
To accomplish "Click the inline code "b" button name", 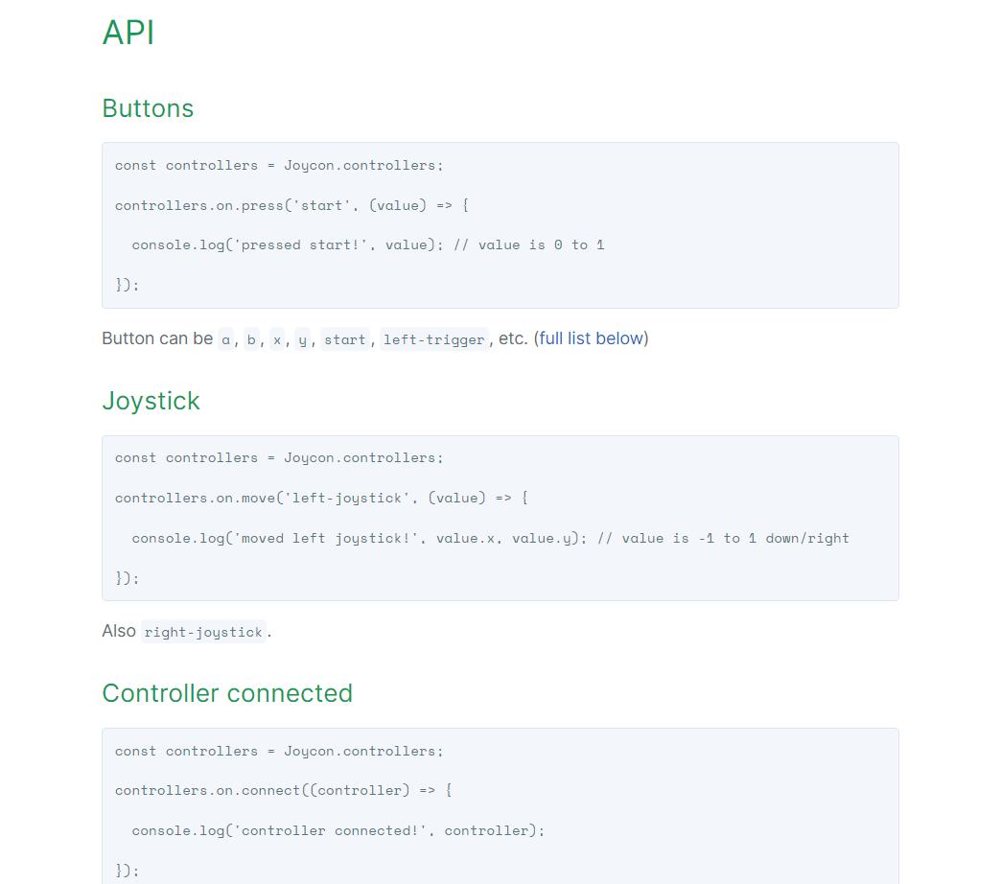I will [x=251, y=339].
